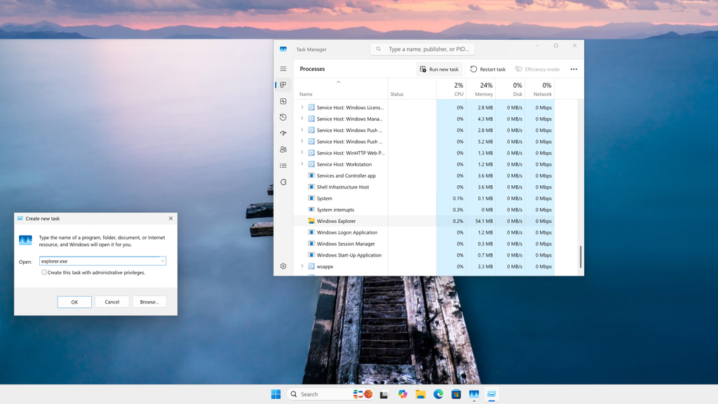Browse for a program to run
This screenshot has height=404, width=718.
[149, 302]
